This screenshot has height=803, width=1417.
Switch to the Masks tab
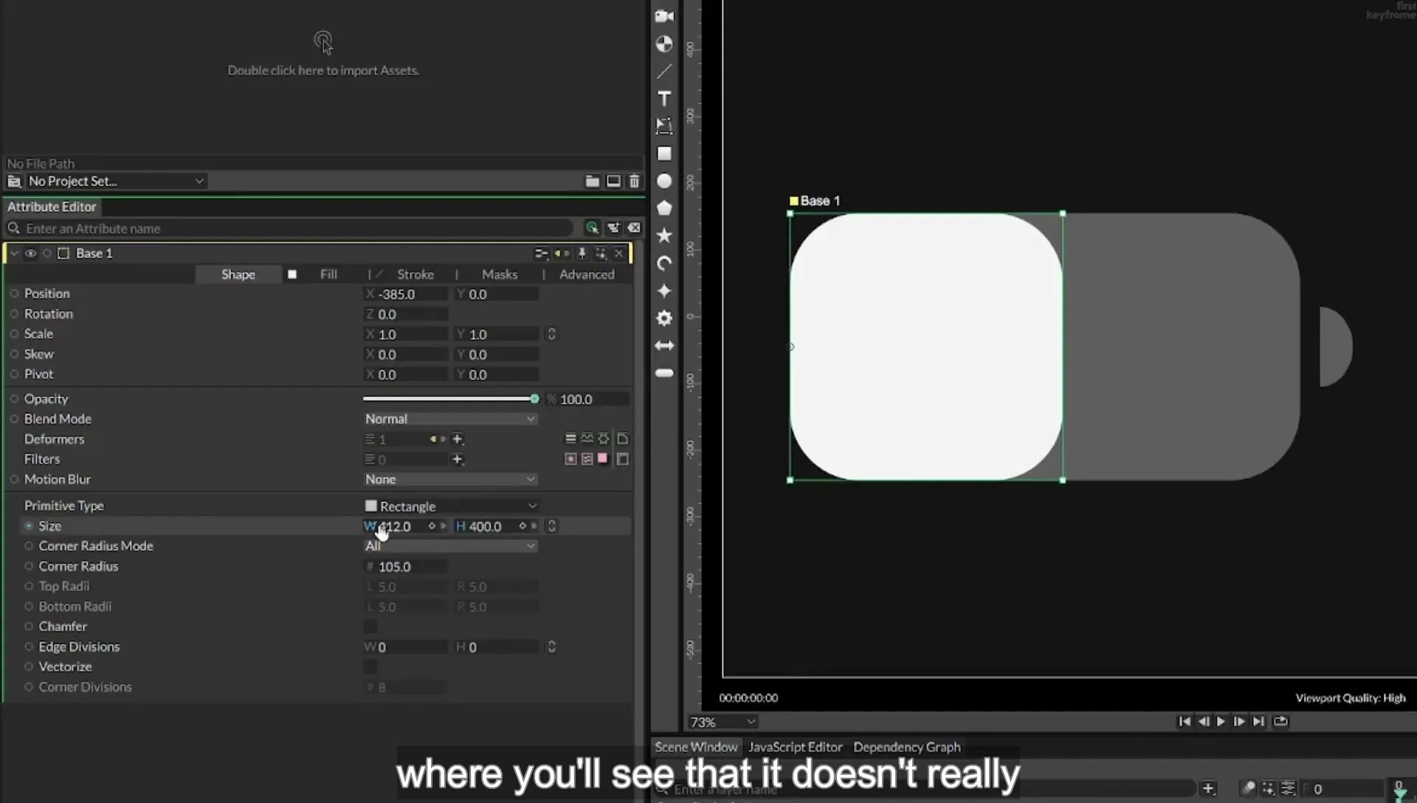[x=500, y=275]
